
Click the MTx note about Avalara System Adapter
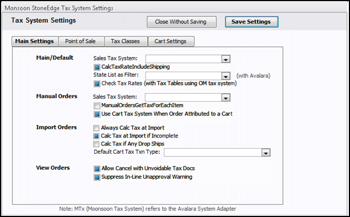point(148,209)
